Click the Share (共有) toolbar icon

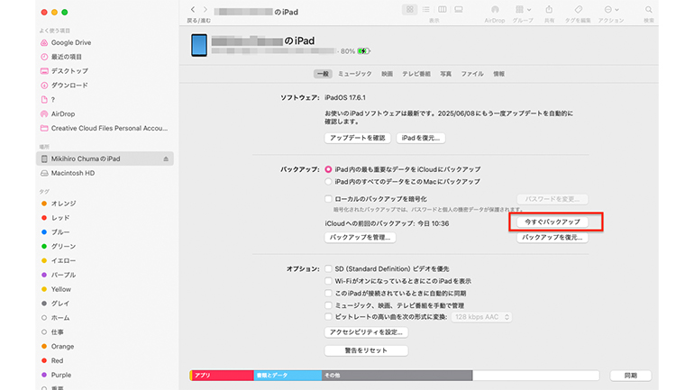(549, 9)
